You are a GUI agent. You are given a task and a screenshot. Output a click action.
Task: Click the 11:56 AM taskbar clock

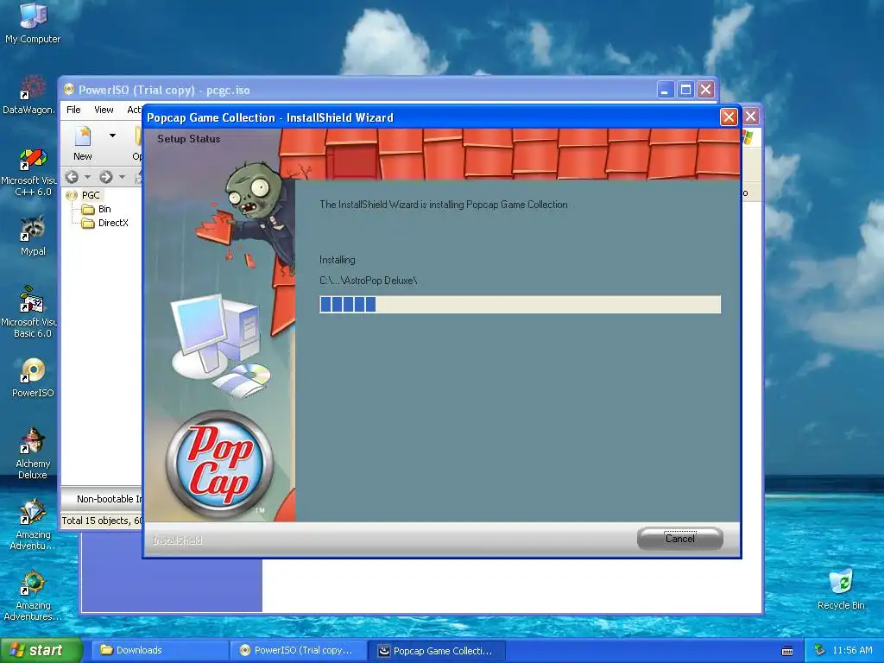coord(852,651)
